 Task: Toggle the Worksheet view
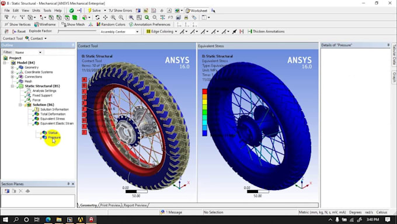(197, 11)
